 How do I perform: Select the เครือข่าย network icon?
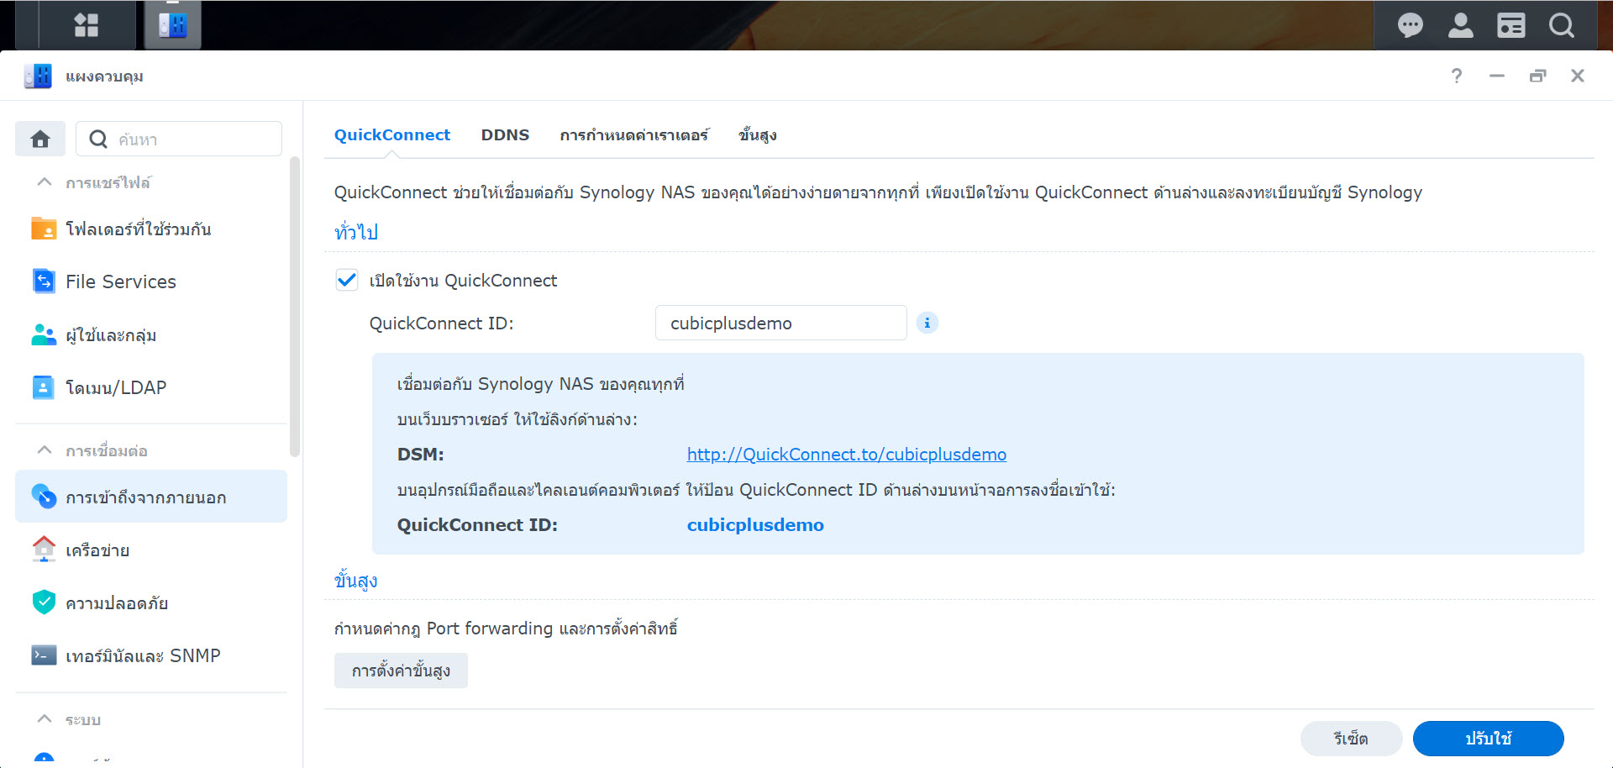pyautogui.click(x=43, y=550)
